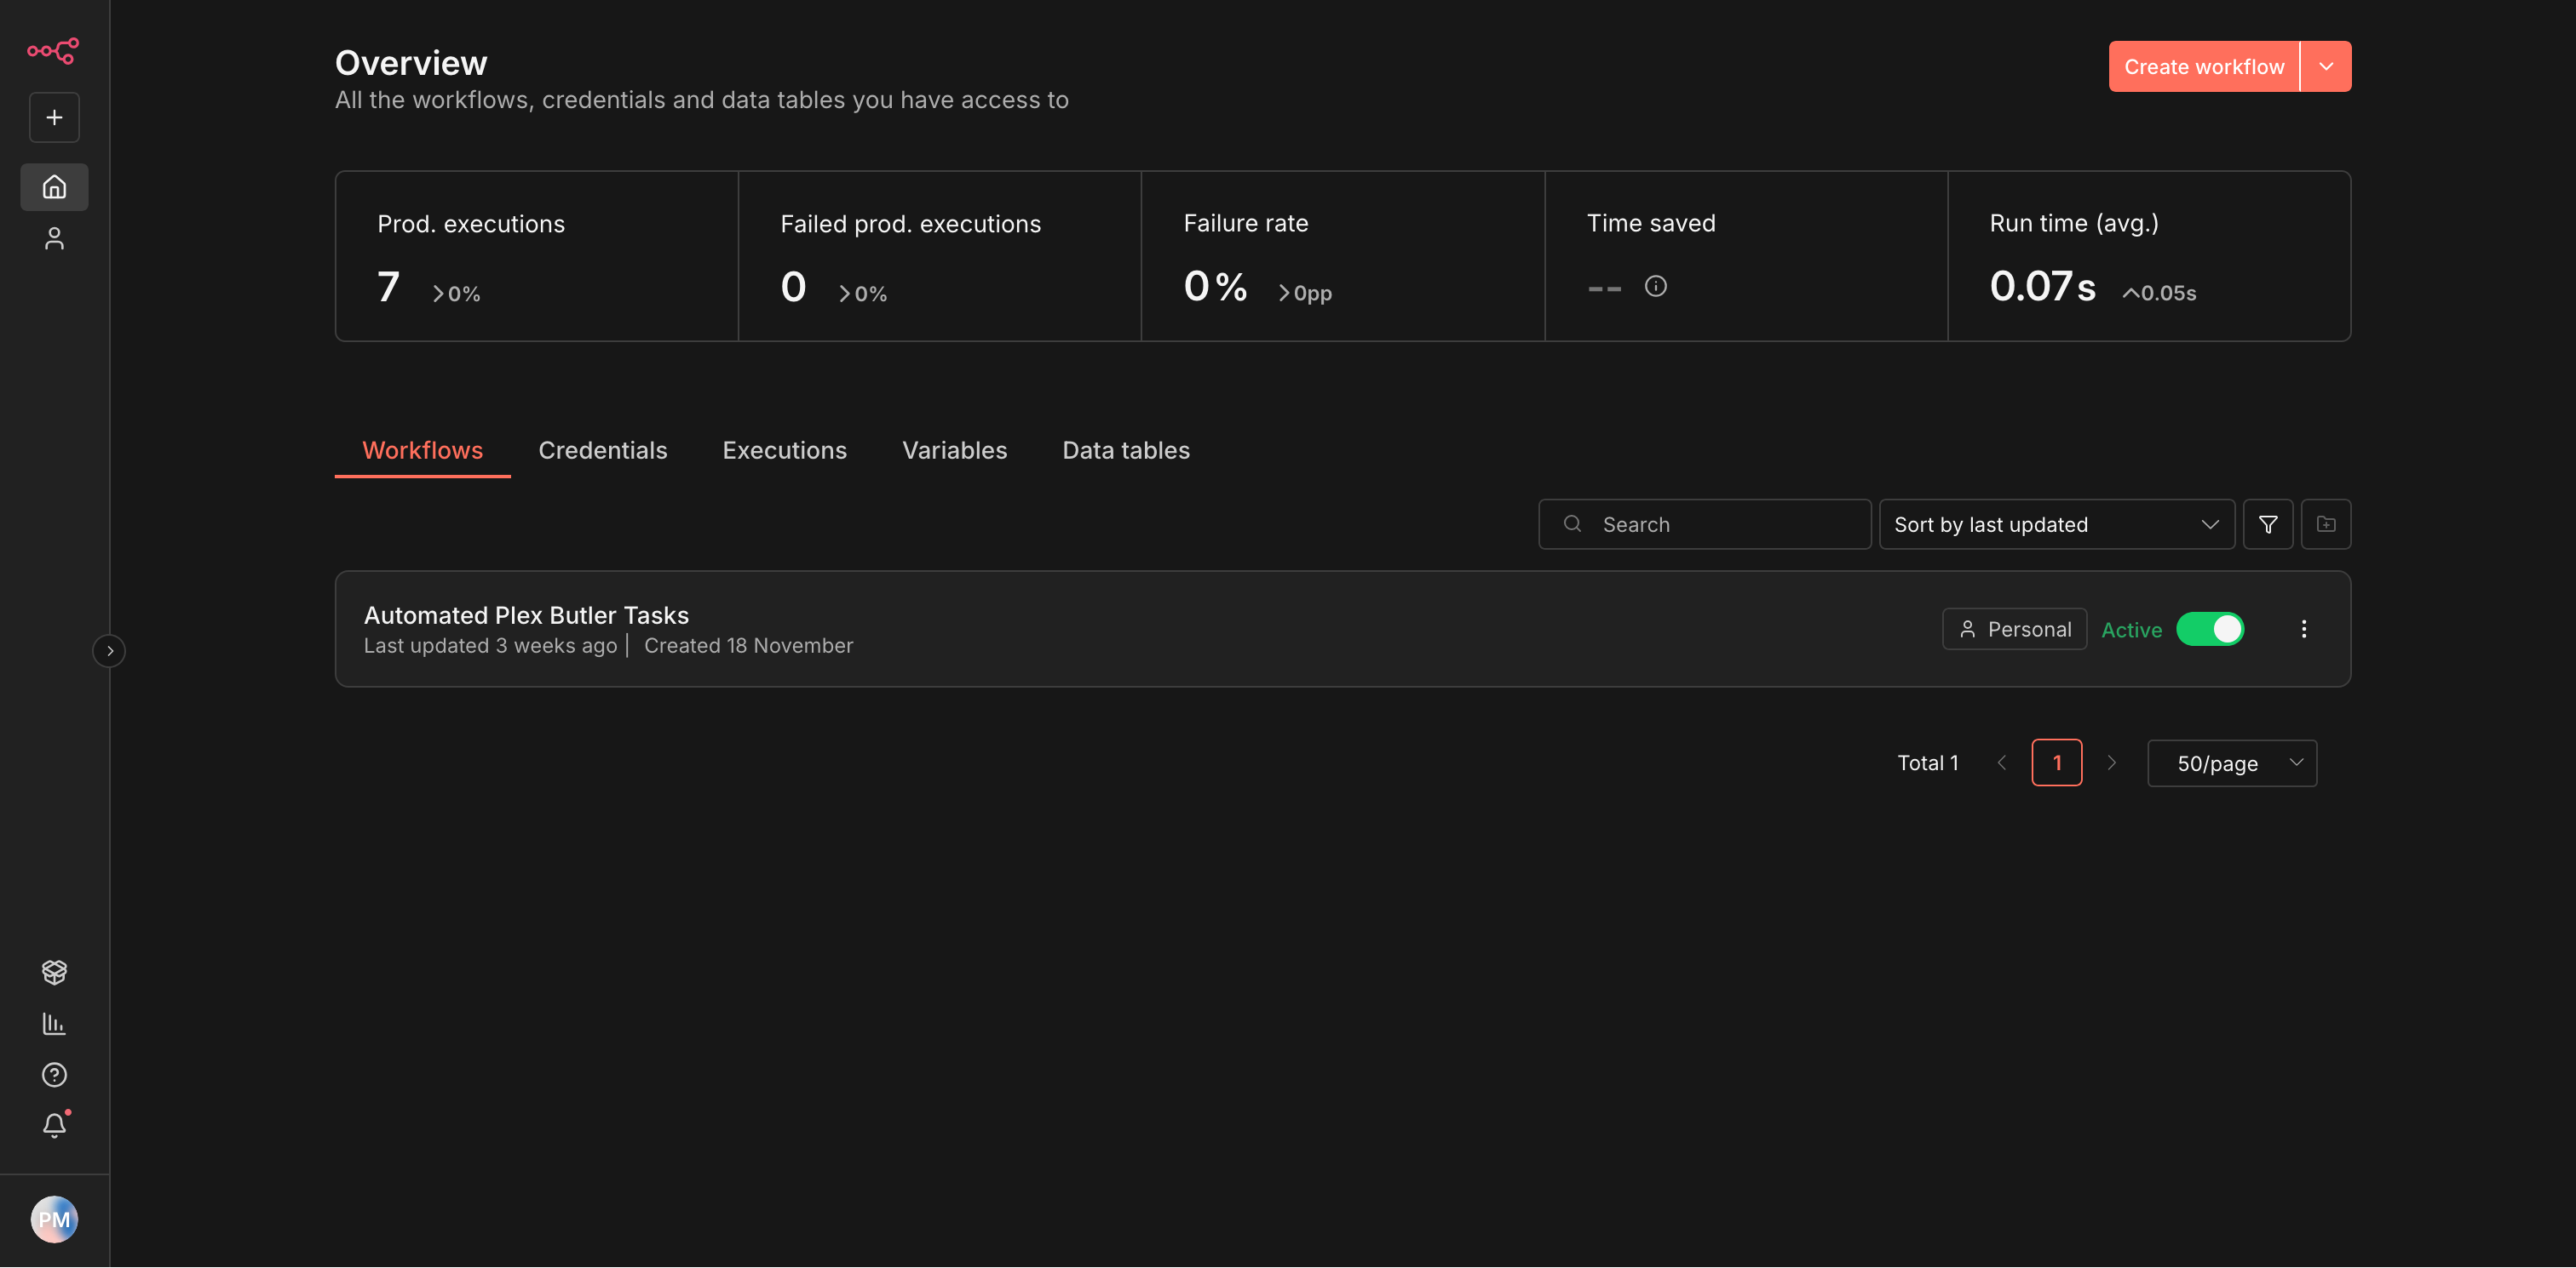Expand the Create workflow dropdown arrow
Screen dimensions: 2576x1268
(2325, 67)
